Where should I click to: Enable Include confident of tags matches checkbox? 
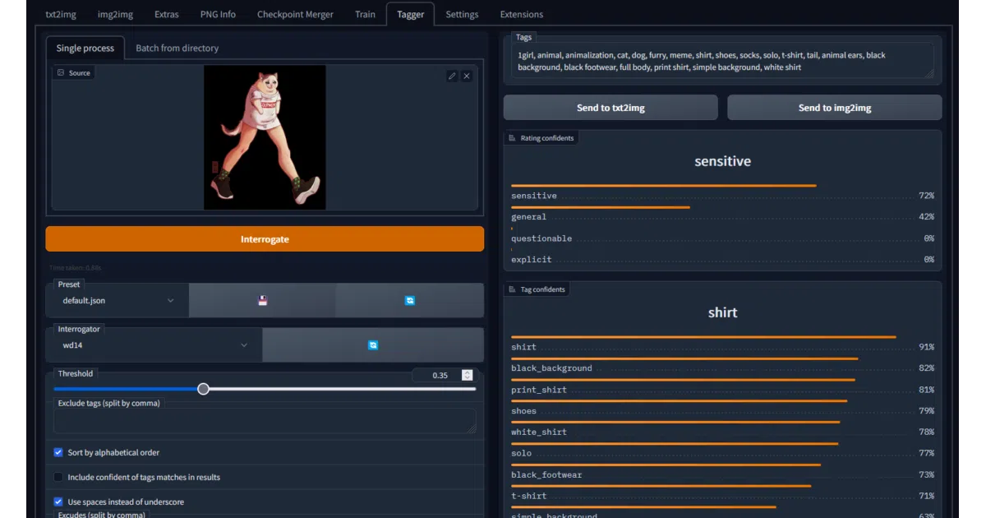(x=58, y=477)
